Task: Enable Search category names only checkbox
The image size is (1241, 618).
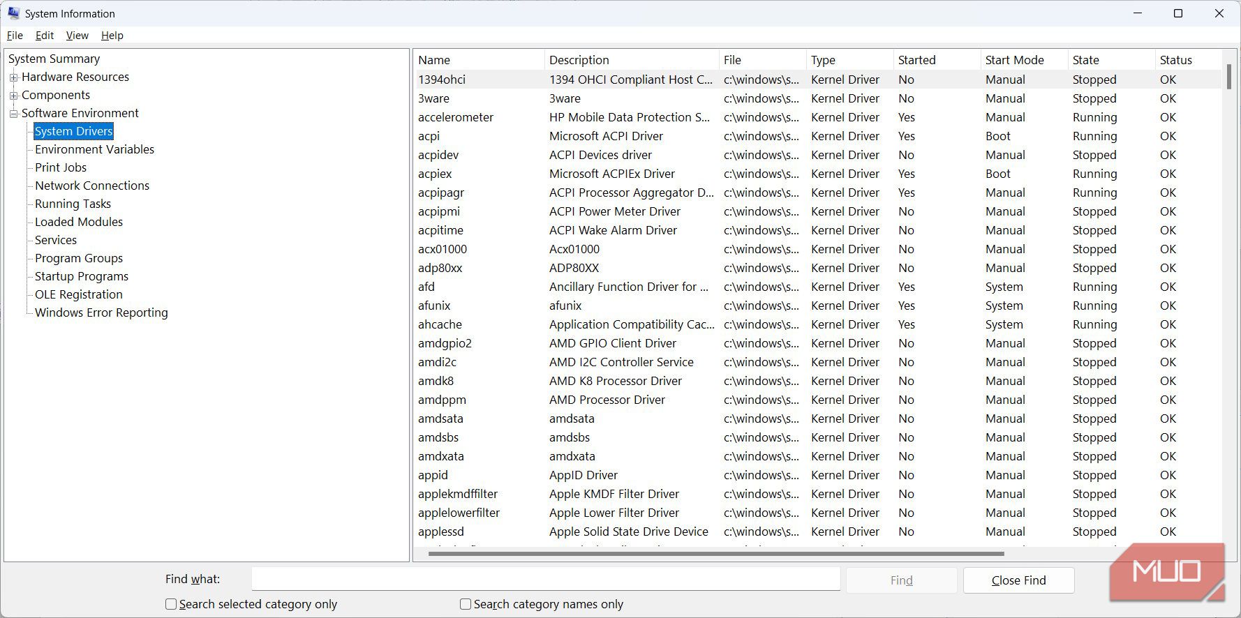Action: tap(465, 604)
